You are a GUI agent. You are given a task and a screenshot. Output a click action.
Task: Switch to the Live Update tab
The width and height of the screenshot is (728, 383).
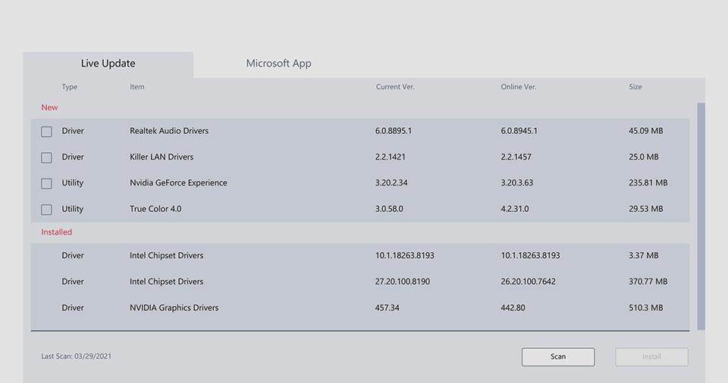[108, 64]
